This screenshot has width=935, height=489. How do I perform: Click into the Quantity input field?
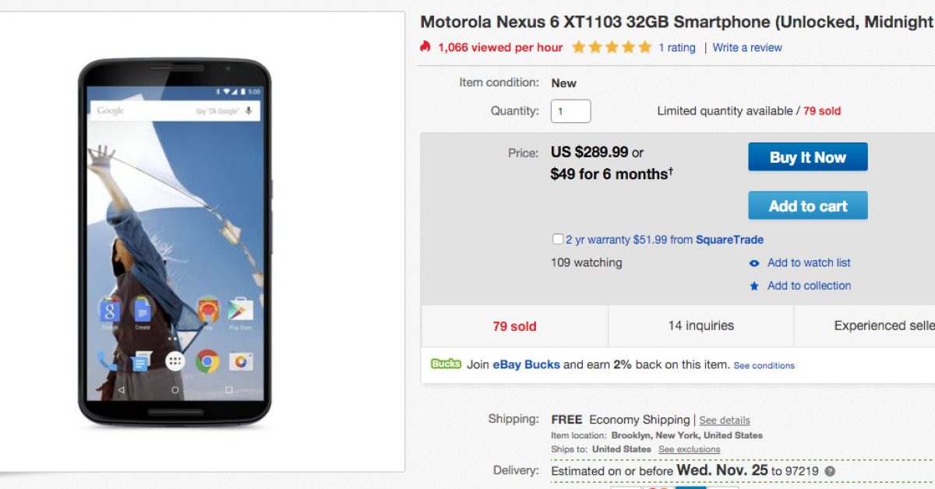coord(570,111)
